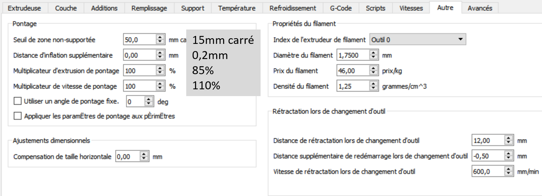542x196 pixels.
Task: Decrease Distance d'inflation supplémentaire value
Action: 160,57
